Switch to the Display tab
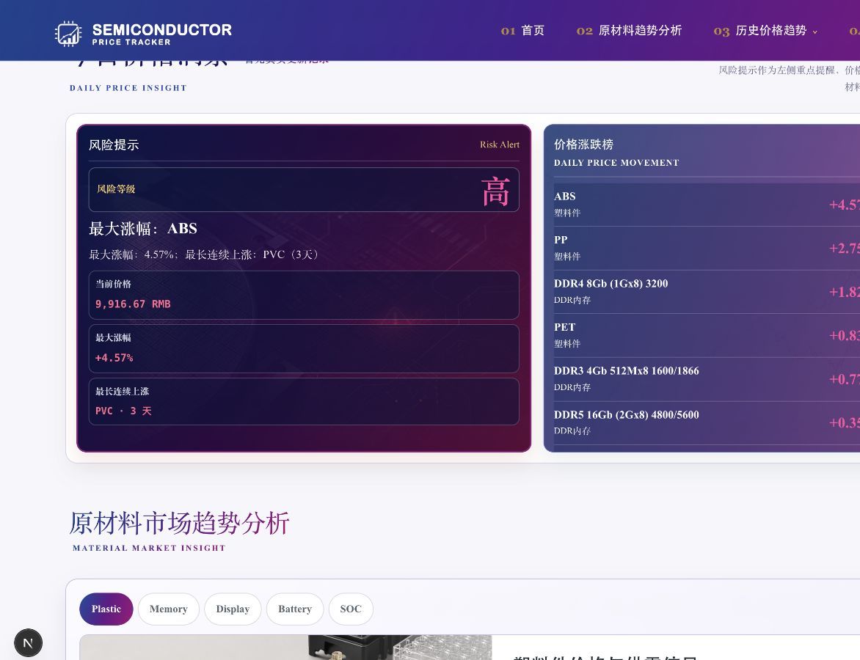The image size is (860, 660). 233,609
